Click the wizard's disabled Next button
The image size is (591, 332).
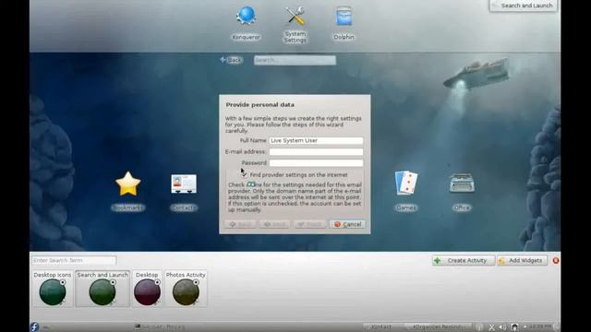(x=274, y=224)
